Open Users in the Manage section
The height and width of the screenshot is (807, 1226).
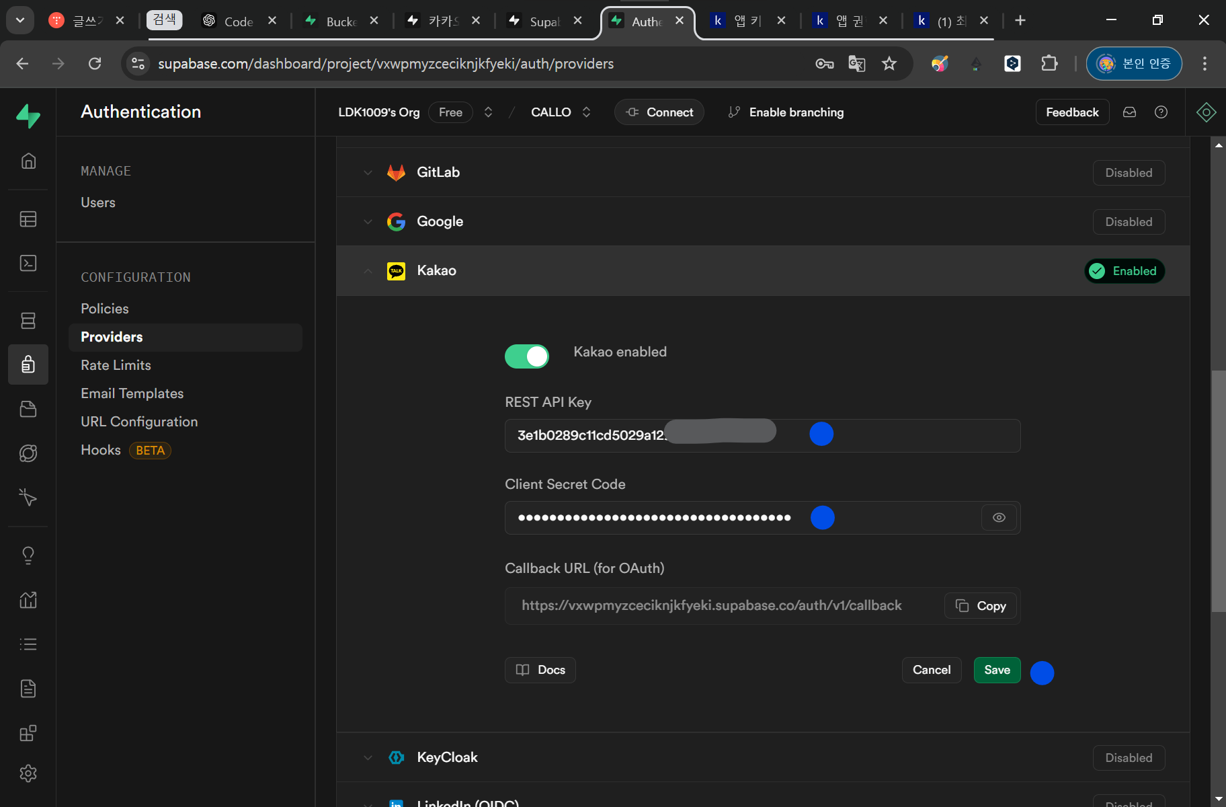click(98, 202)
